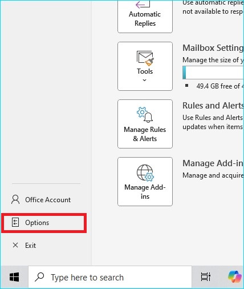Select Options in the backstage menu
This screenshot has width=244, height=289.
(44, 223)
